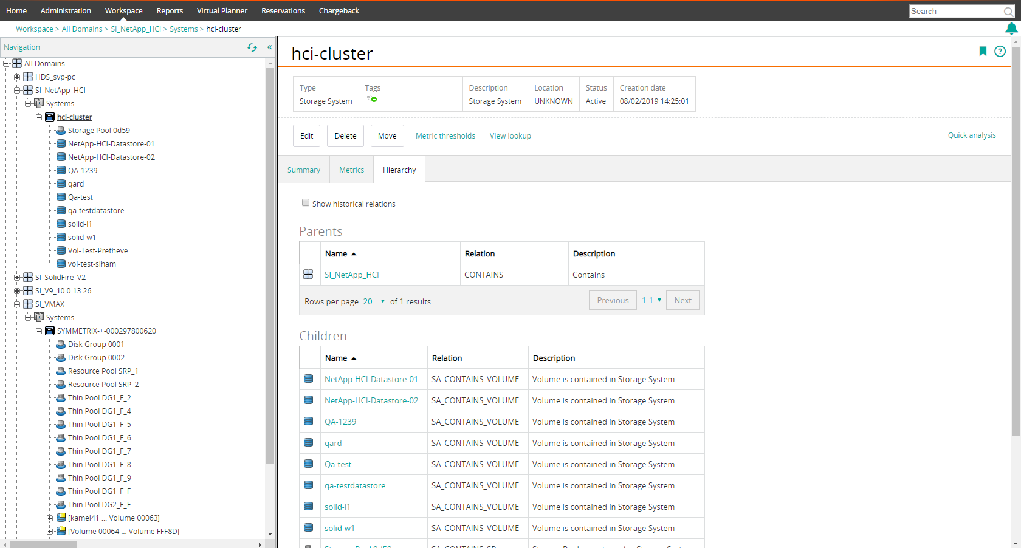This screenshot has width=1021, height=548.
Task: Click the HDS_svp-pc domain icon
Action: tap(28, 77)
